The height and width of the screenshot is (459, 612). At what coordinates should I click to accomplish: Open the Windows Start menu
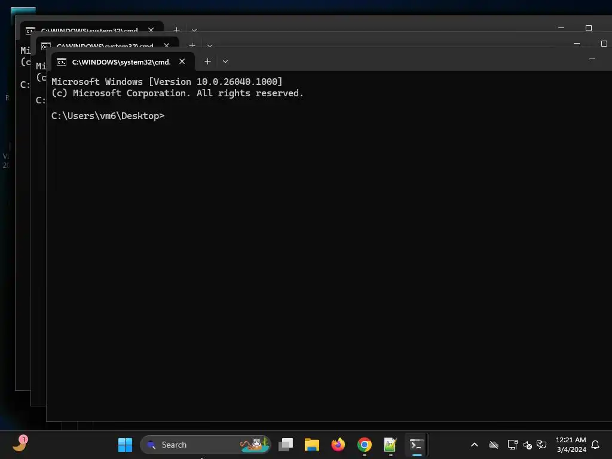tap(126, 445)
